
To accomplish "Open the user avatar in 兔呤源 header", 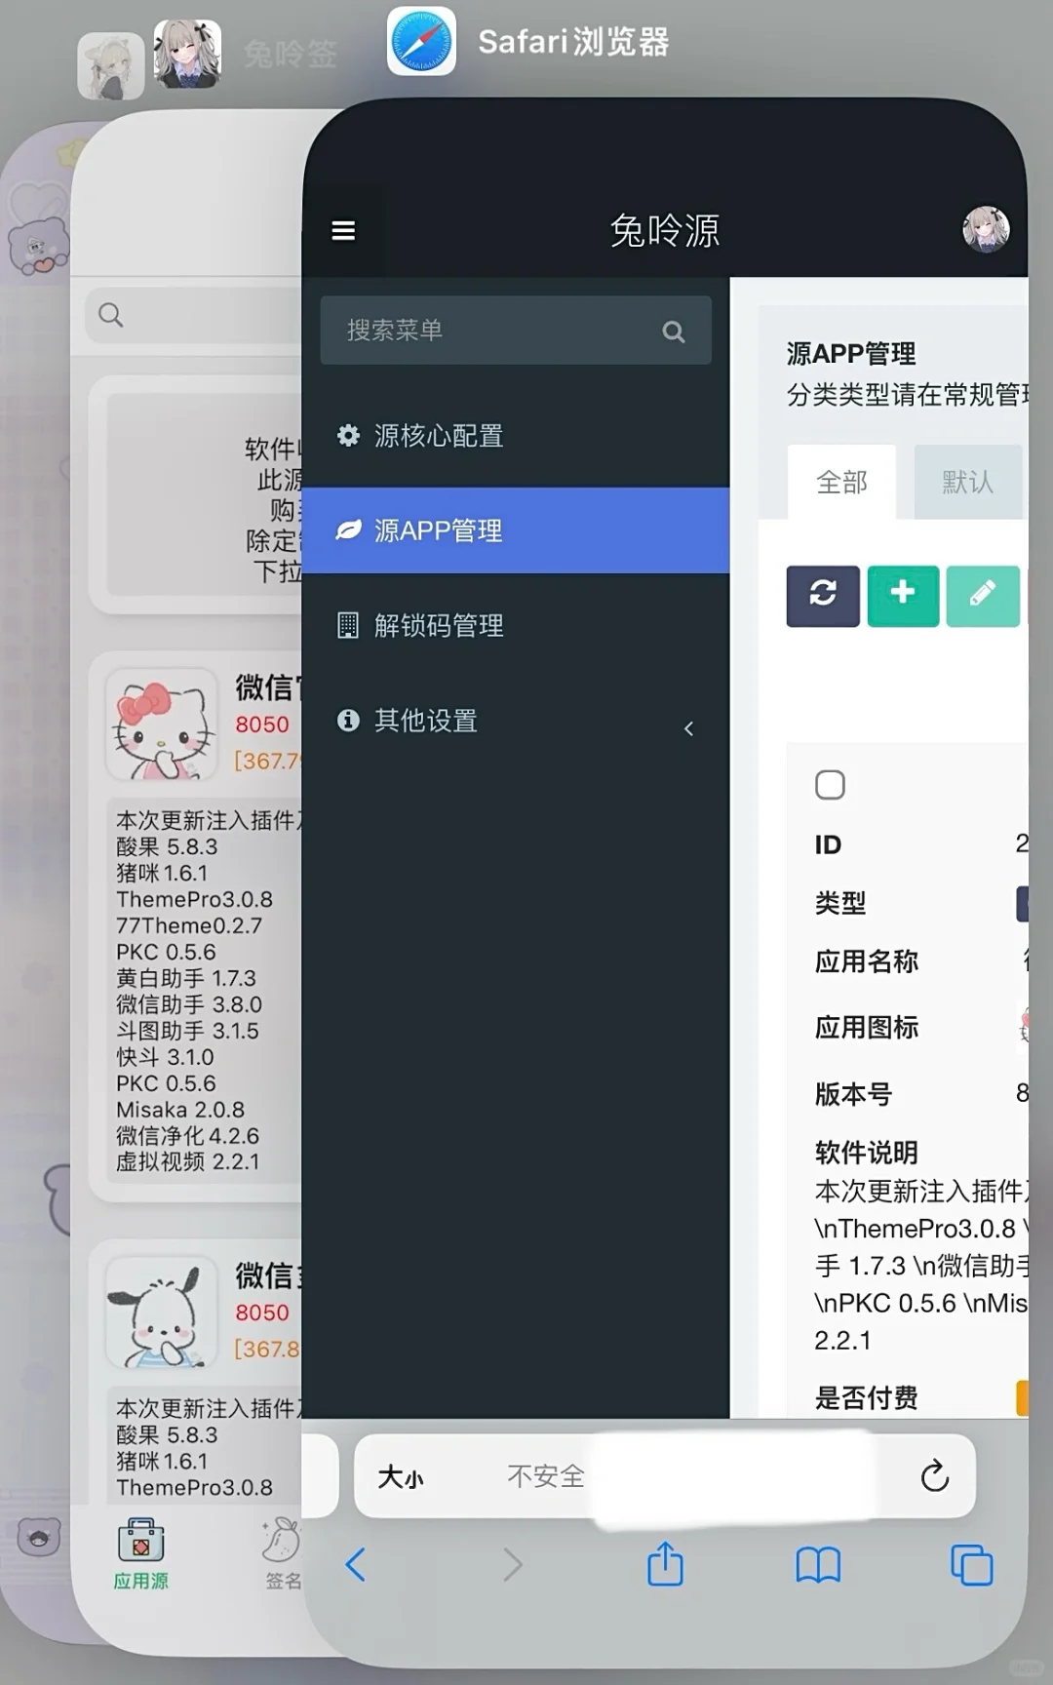I will pyautogui.click(x=986, y=229).
